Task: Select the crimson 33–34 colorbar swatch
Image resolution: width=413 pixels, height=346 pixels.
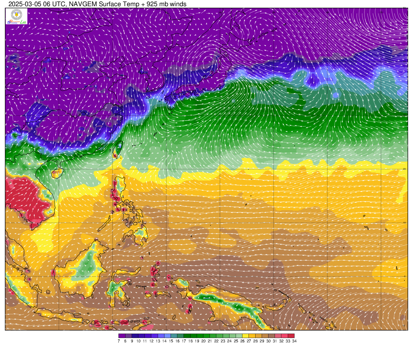Action: [291, 336]
